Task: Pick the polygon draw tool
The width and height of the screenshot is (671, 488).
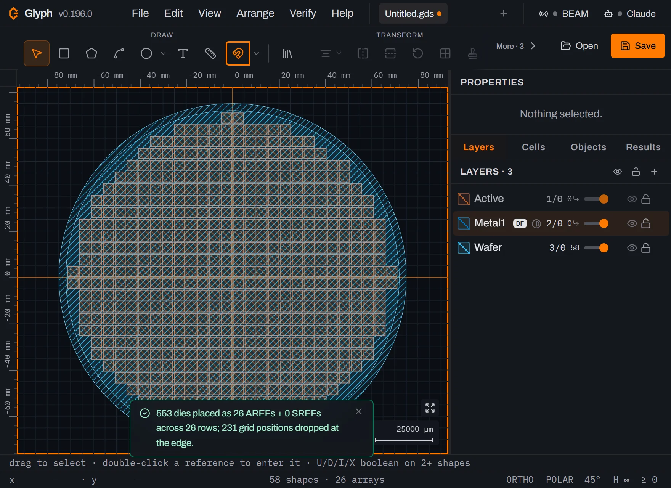Action: click(91, 53)
